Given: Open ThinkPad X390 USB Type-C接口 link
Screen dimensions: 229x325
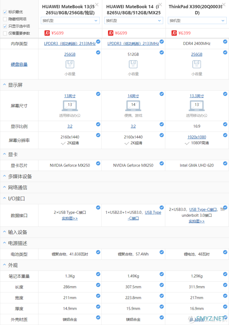Looking at the screenshot, I should click(203, 209).
